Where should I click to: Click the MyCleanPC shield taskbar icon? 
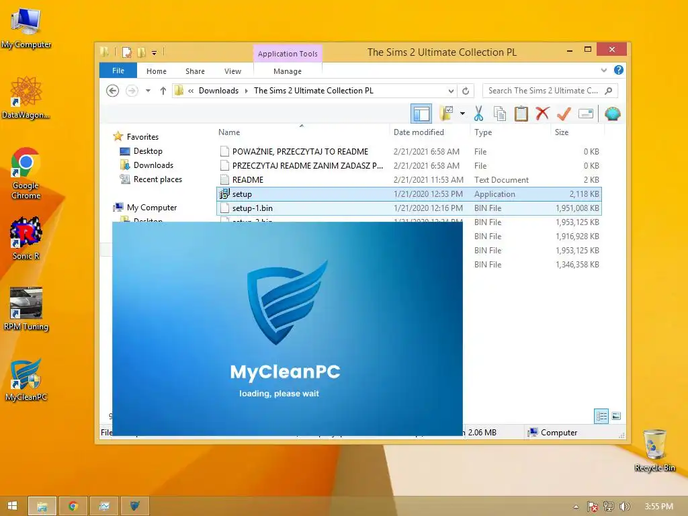(134, 506)
